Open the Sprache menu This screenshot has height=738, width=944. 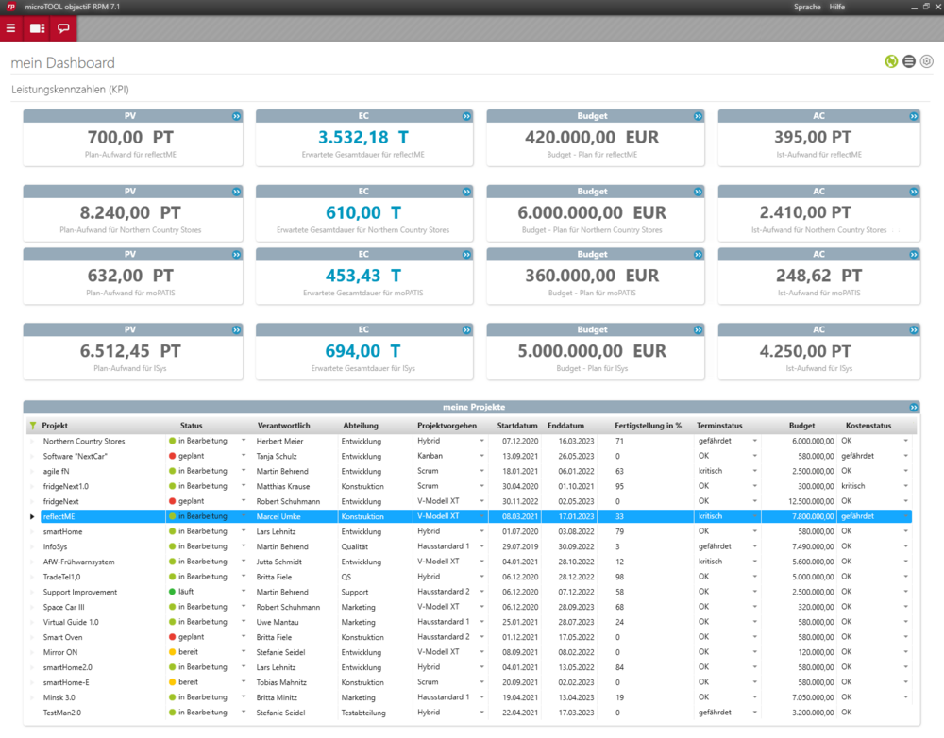(807, 7)
